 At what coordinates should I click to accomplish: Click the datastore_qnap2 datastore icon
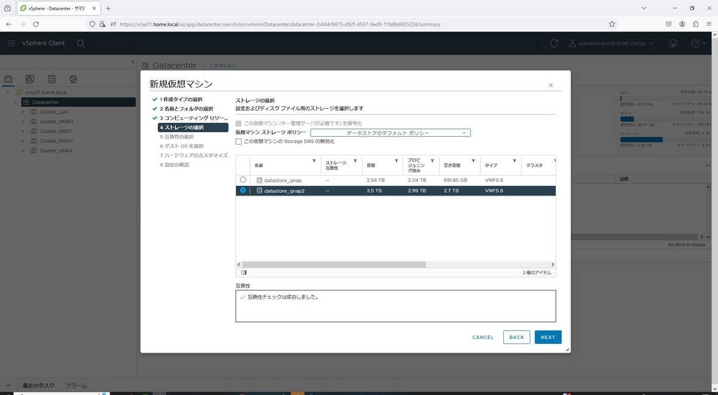pos(260,191)
